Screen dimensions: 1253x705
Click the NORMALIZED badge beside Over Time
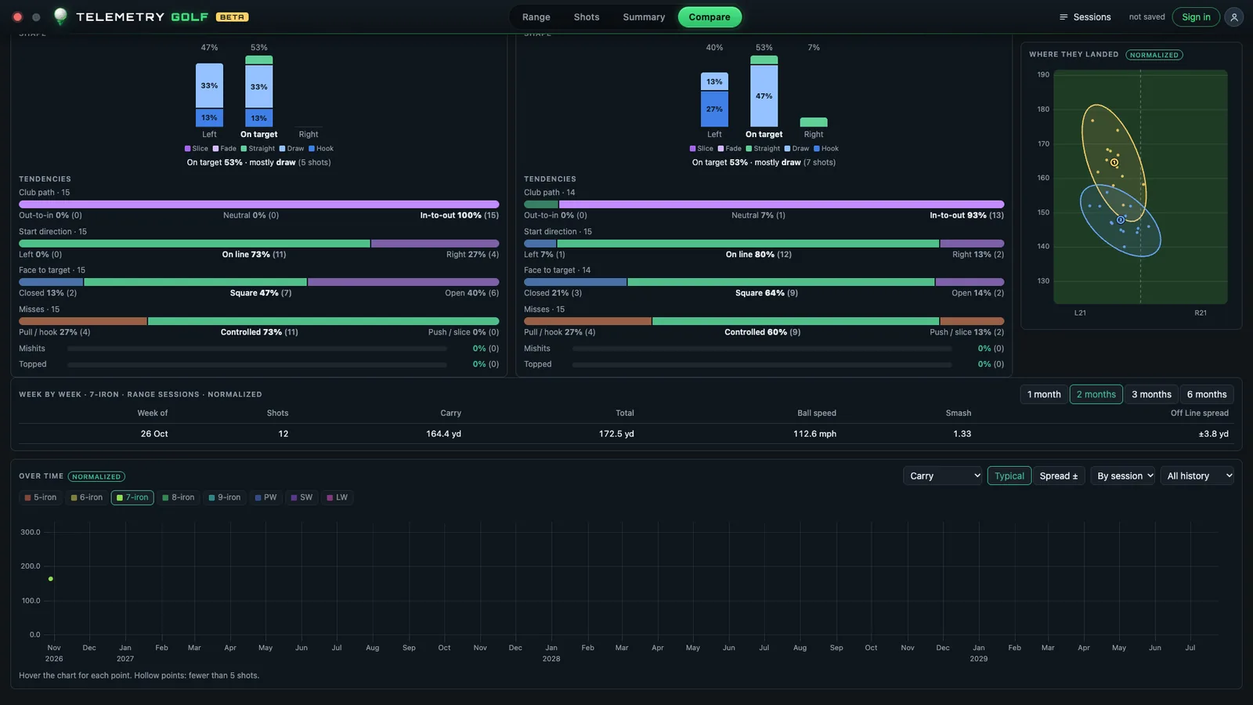click(96, 476)
